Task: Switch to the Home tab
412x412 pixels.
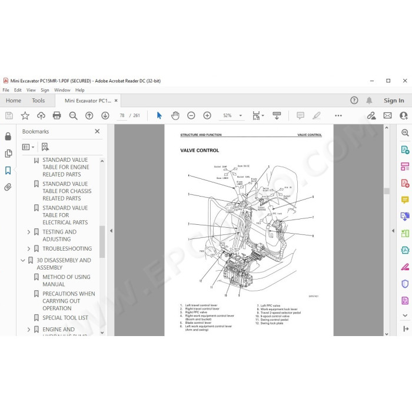Action: 14,101
